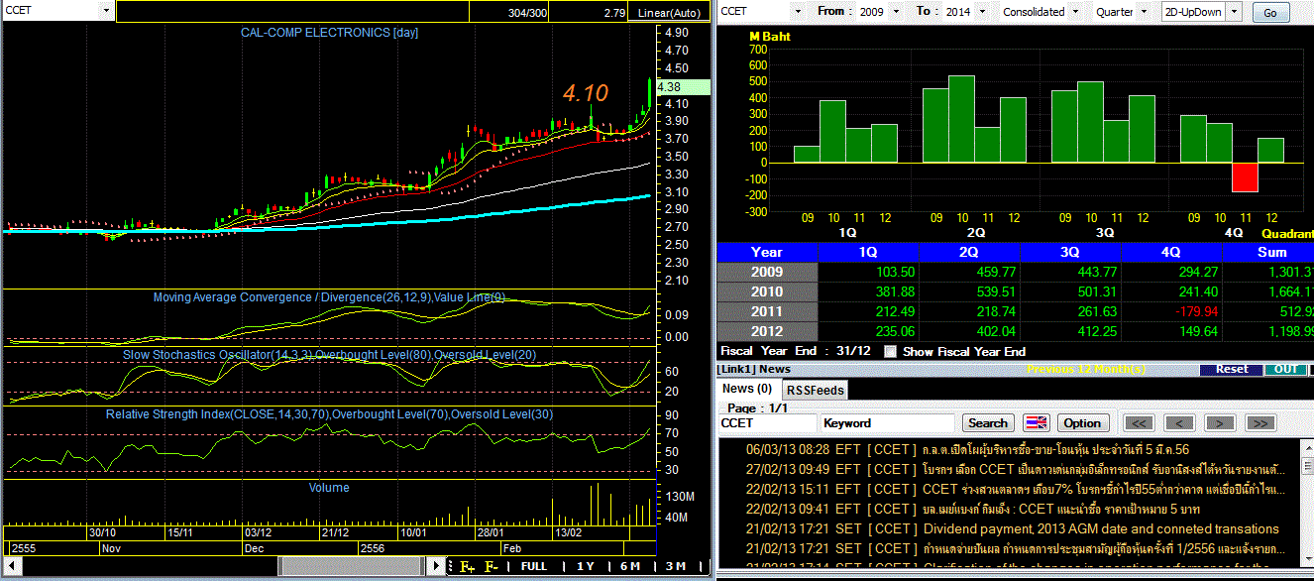
Task: Open the 22/02/13 15:11 news item
Action: click(x=1017, y=489)
